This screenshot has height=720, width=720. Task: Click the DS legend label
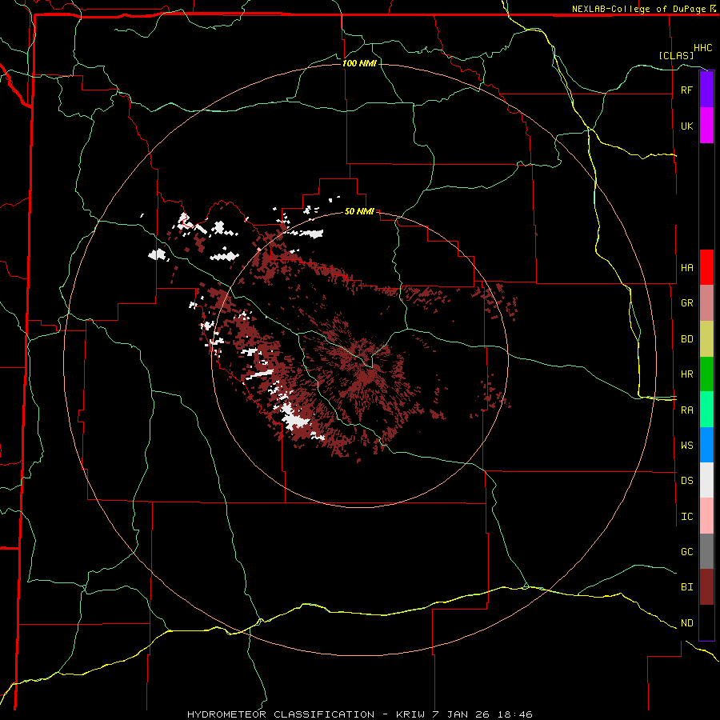[686, 481]
